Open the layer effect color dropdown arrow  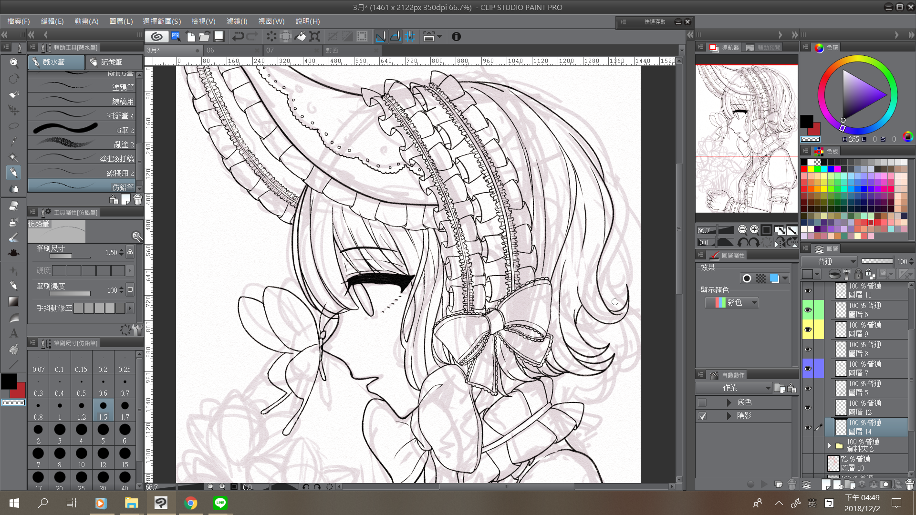pyautogui.click(x=785, y=278)
